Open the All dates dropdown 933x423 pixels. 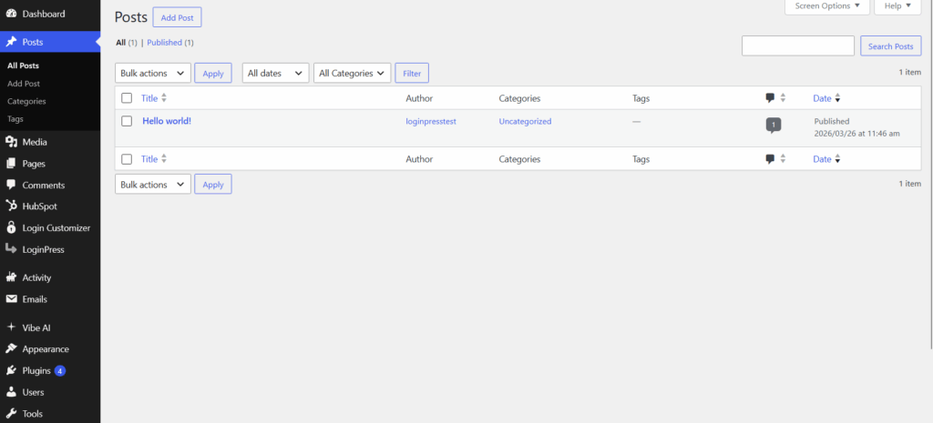point(275,73)
